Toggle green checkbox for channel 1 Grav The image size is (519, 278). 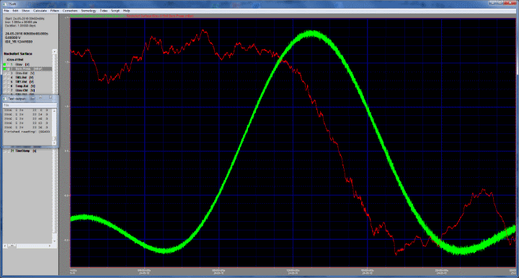pyautogui.click(x=4, y=65)
